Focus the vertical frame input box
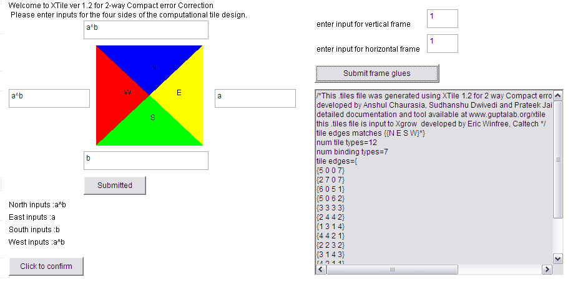 tap(443, 19)
